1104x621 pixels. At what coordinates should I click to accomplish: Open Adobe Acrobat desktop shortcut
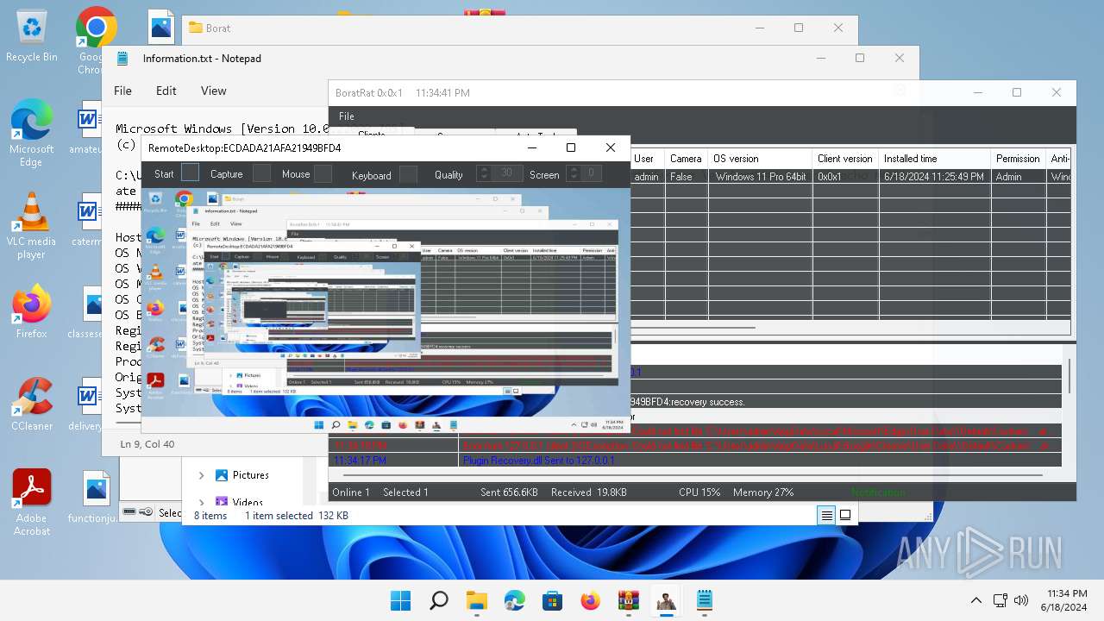(31, 503)
